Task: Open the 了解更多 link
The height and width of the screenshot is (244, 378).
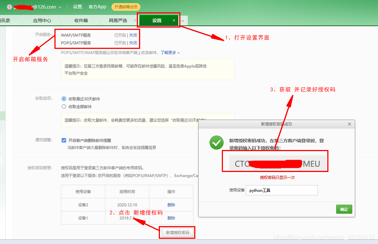Action: (170, 53)
